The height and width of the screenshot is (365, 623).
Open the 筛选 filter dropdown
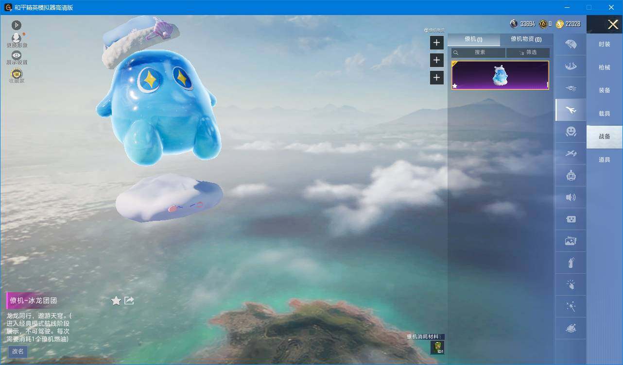point(528,52)
